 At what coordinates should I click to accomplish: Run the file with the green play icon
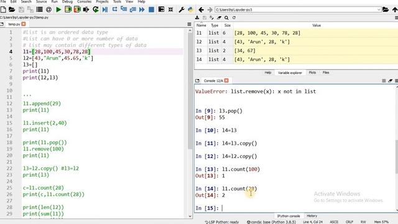(x=58, y=10)
